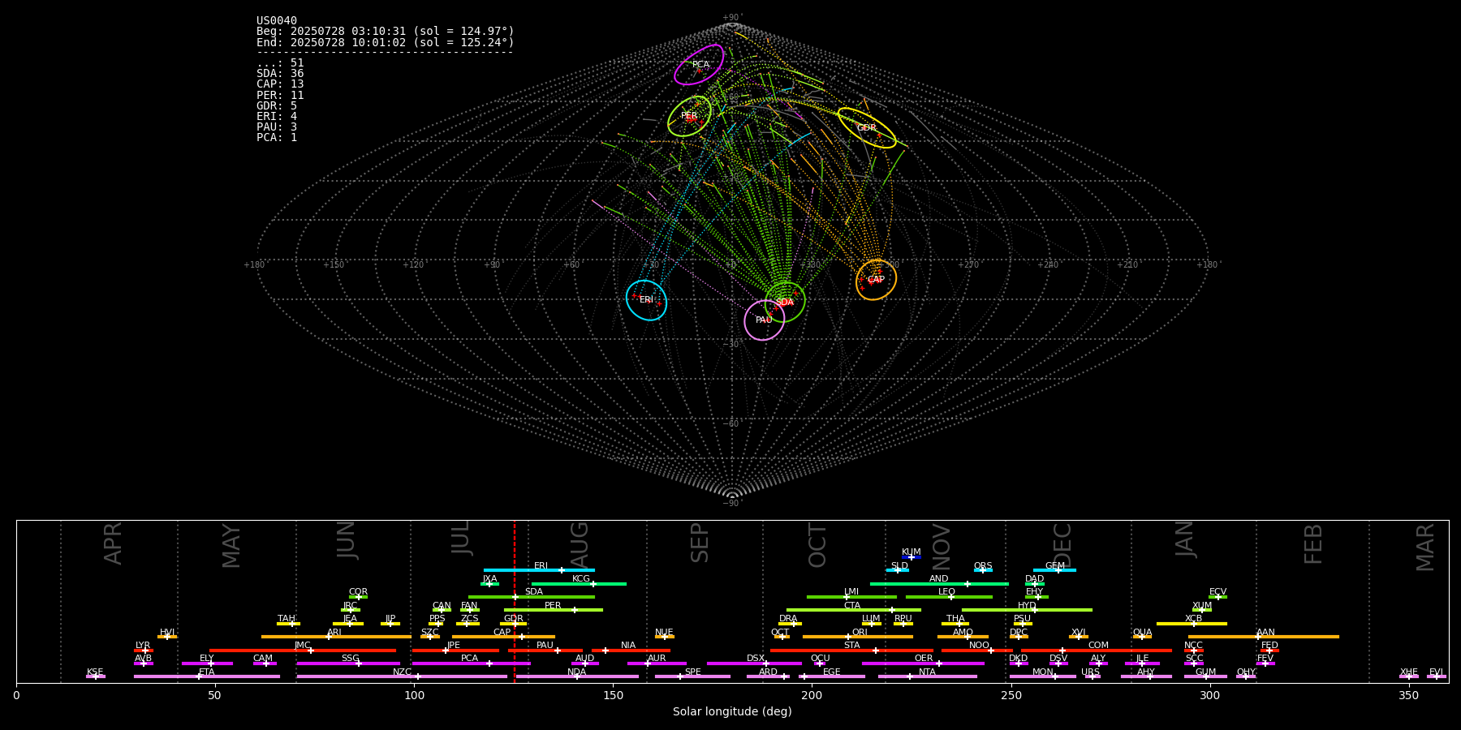This screenshot has height=730, width=1461.
Task: Click the EVI shower marker on timeline
Action: (1437, 676)
